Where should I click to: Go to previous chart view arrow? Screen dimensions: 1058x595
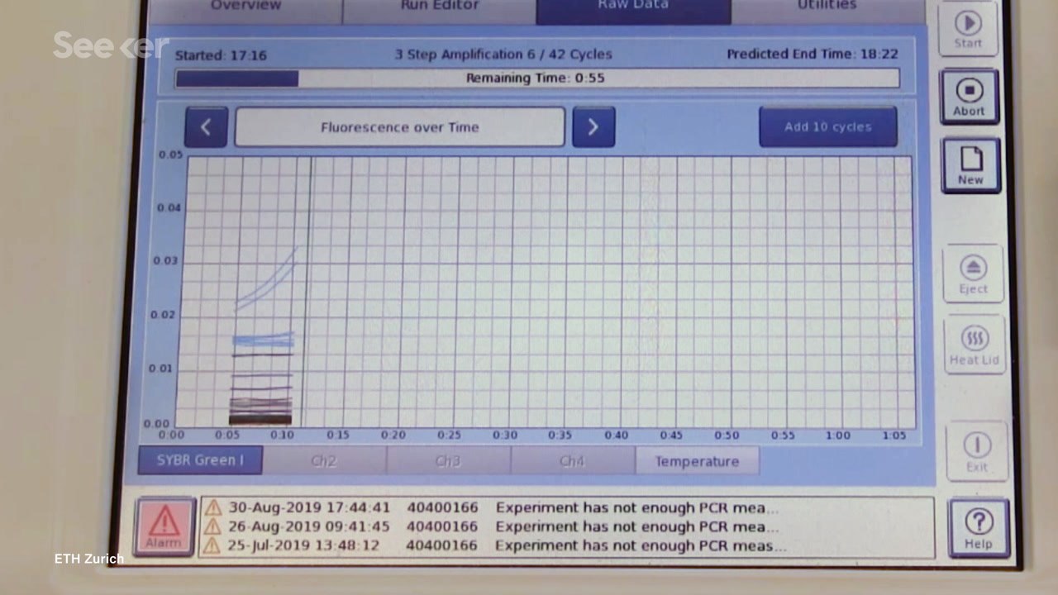206,127
